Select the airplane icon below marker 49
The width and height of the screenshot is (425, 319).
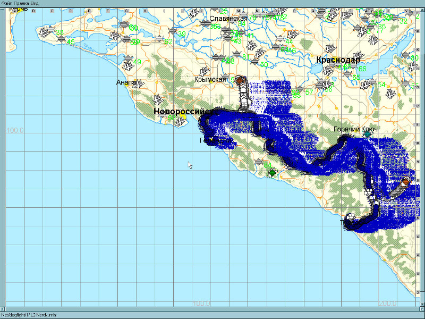[128, 66]
